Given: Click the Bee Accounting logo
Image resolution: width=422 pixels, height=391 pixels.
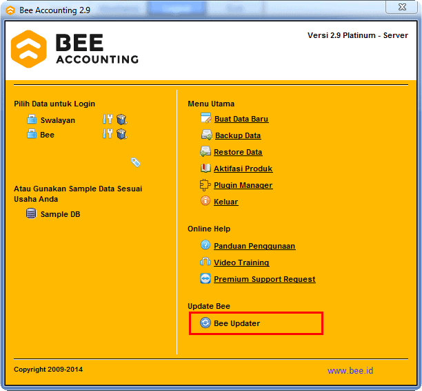Looking at the screenshot, I should [x=74, y=49].
